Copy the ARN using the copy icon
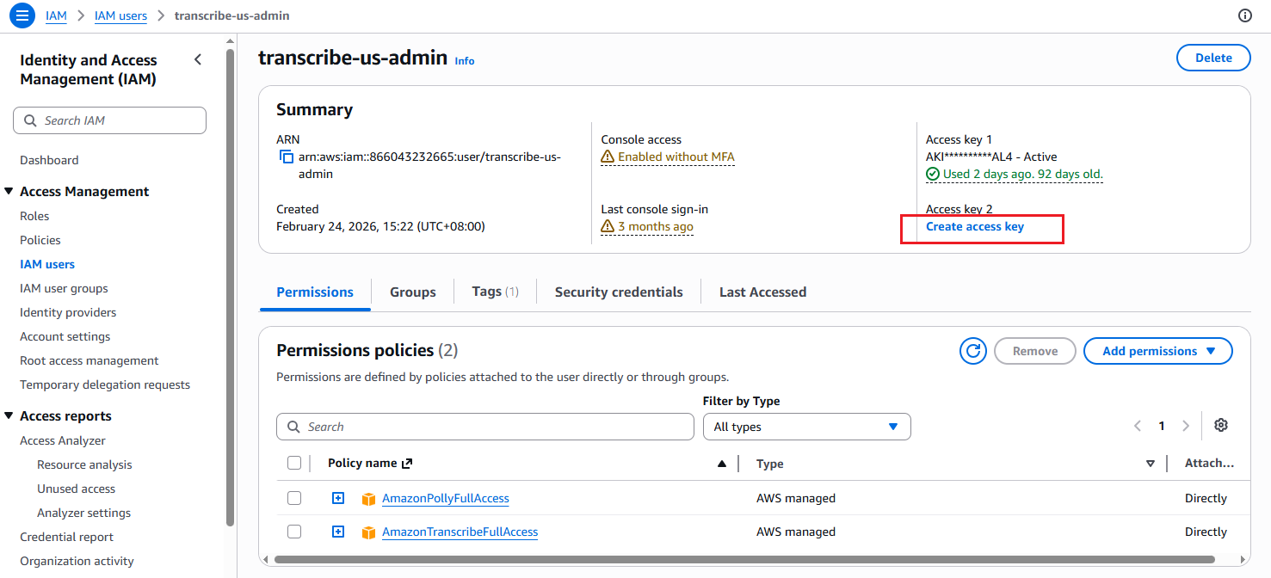 click(x=287, y=157)
